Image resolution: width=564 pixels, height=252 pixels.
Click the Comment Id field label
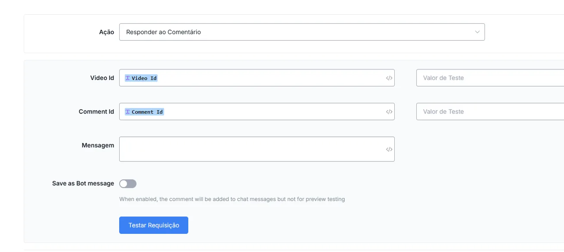pos(96,112)
